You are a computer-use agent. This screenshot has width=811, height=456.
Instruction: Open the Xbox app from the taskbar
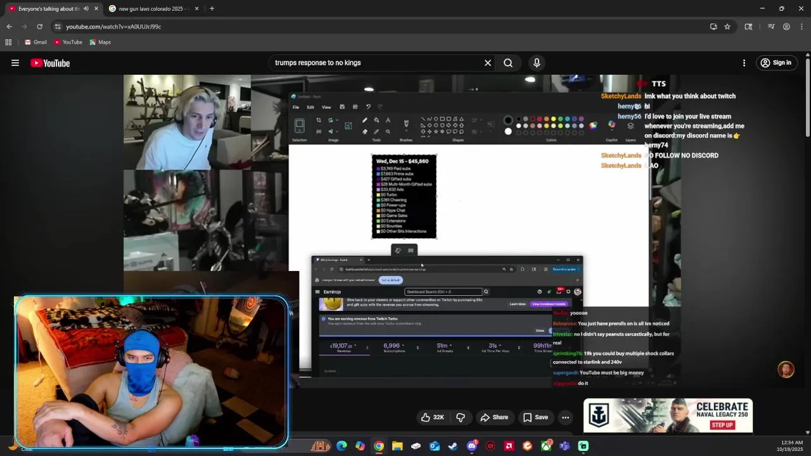point(546,446)
